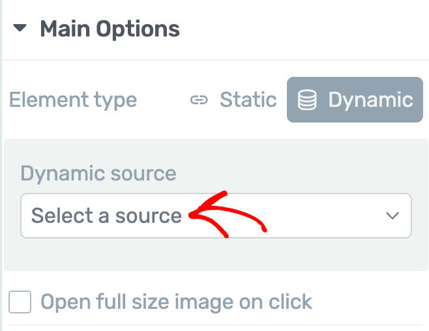Image resolution: width=429 pixels, height=331 pixels.
Task: Open the Select a source dropdown
Action: pos(216,216)
